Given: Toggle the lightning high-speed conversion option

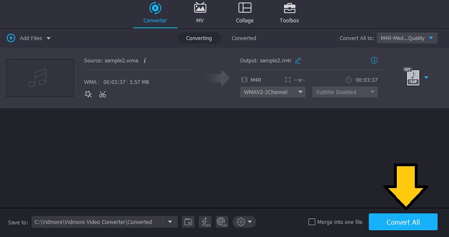Looking at the screenshot, I should 204,222.
